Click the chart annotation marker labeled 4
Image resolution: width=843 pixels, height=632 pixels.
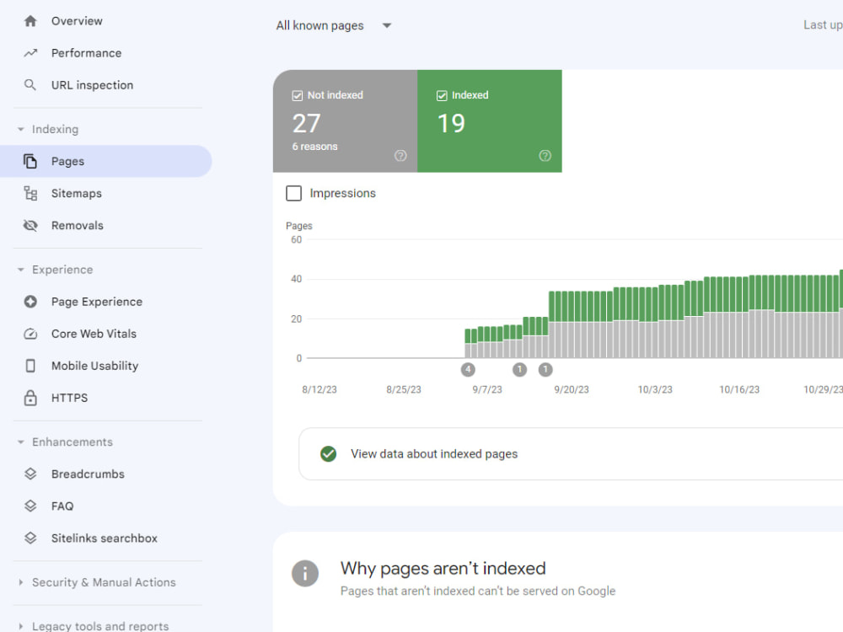(468, 370)
